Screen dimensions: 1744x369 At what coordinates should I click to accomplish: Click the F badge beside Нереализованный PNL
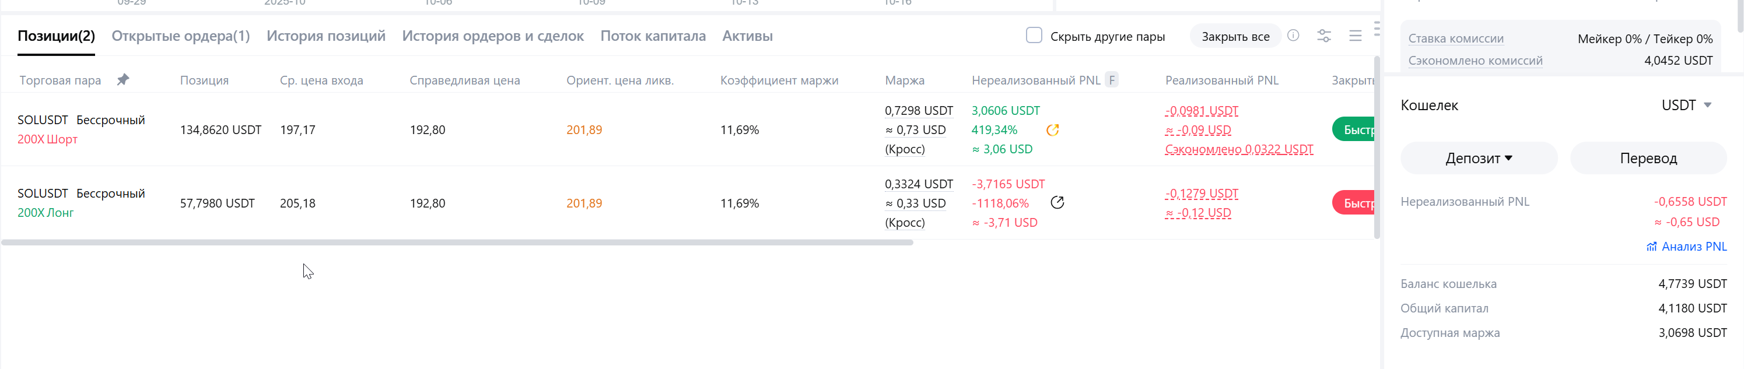click(1112, 80)
